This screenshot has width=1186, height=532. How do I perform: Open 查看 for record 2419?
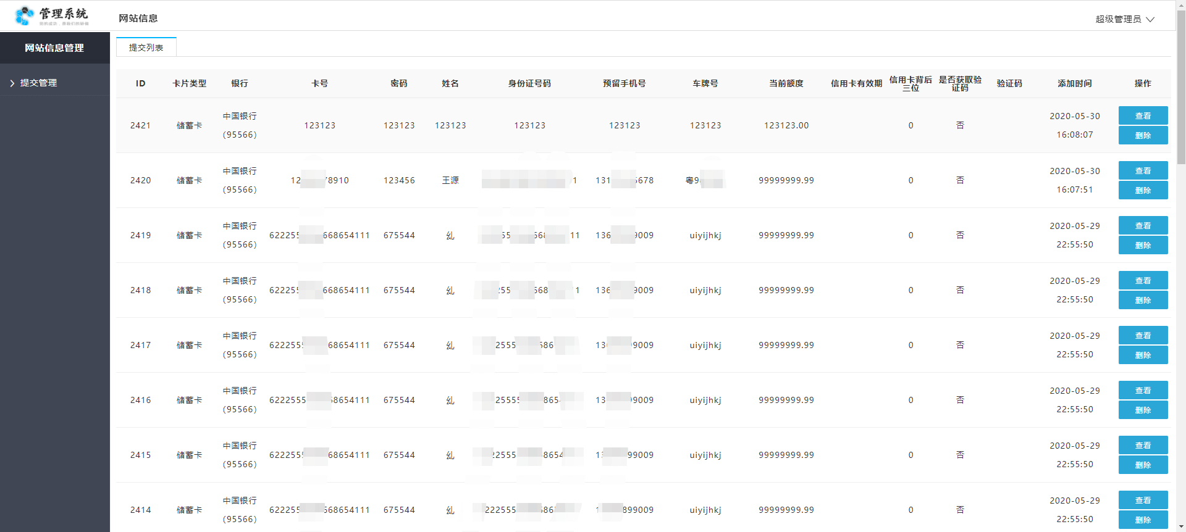1143,225
